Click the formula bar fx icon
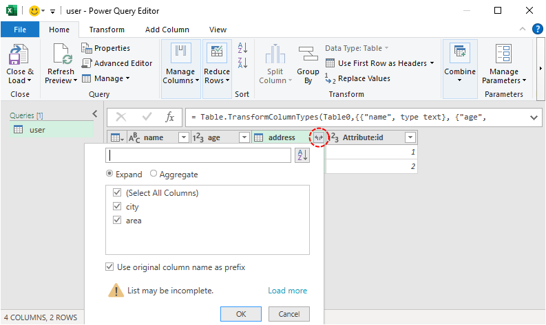Screen dimensions: 546x325 (169, 117)
